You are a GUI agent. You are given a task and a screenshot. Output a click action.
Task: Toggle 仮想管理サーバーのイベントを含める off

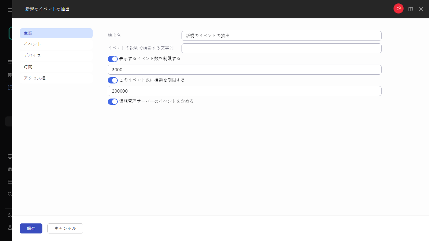pos(112,102)
